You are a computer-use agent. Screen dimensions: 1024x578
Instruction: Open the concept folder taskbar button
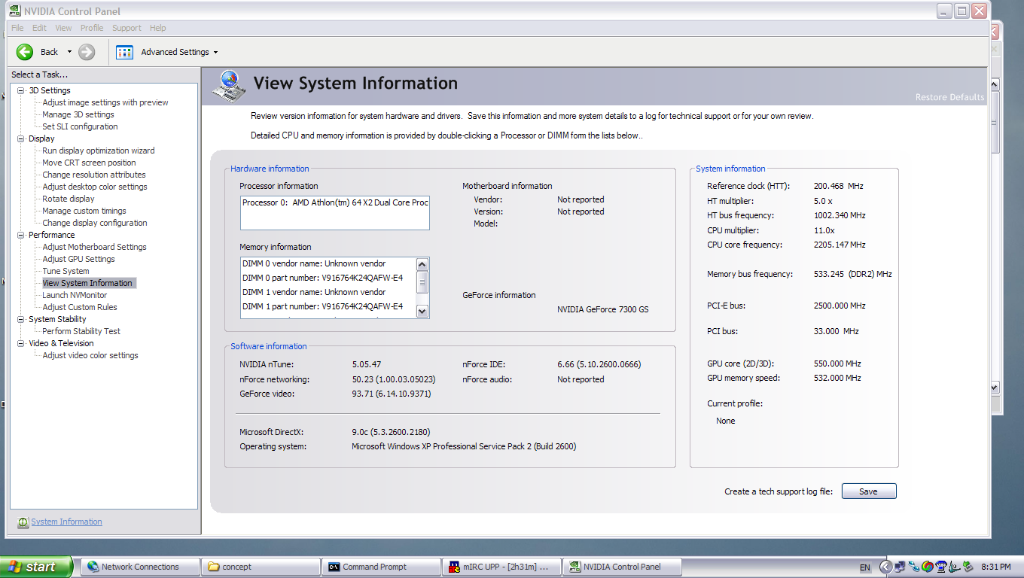[261, 567]
